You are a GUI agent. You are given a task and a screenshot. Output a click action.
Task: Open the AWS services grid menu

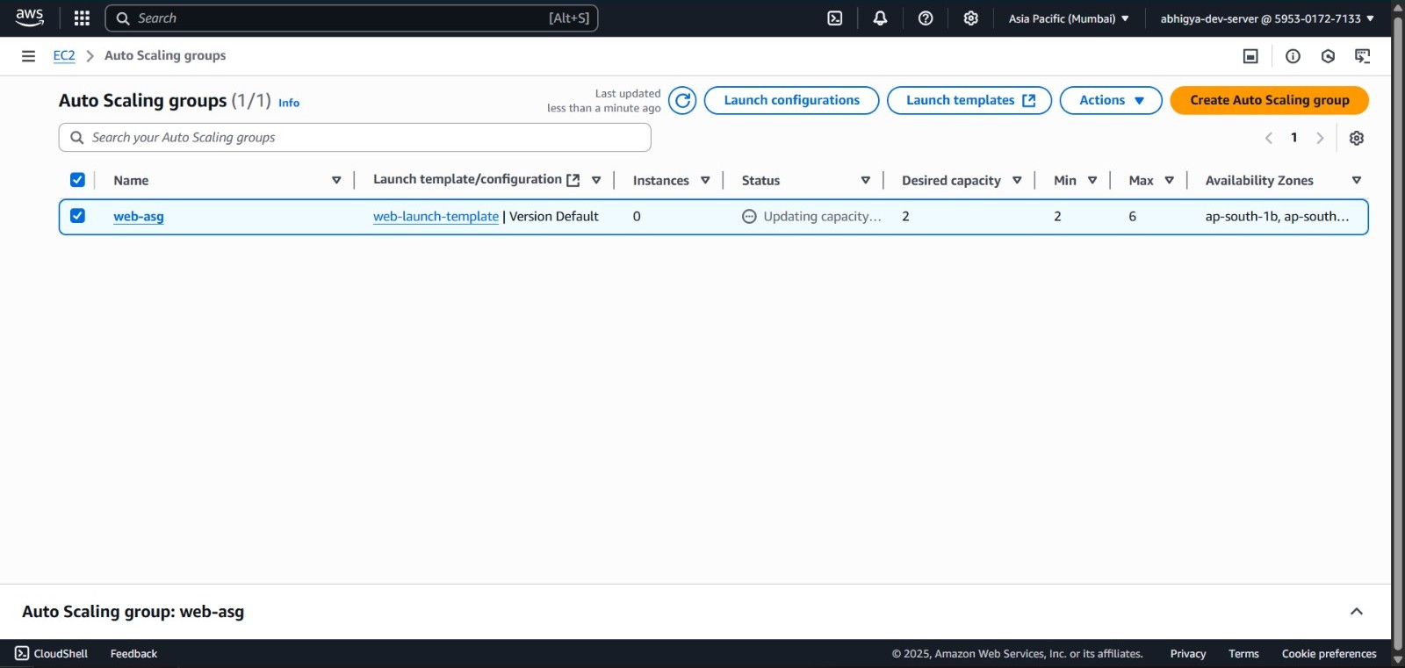tap(82, 18)
